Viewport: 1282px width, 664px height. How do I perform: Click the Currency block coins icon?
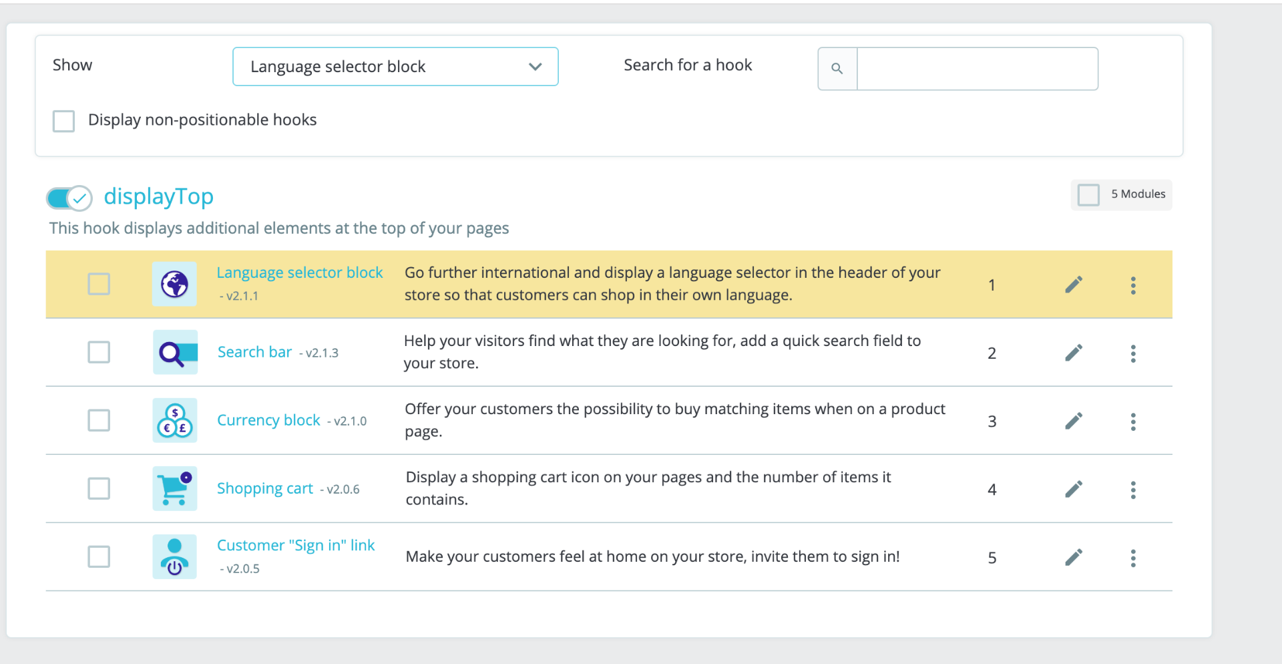tap(175, 420)
